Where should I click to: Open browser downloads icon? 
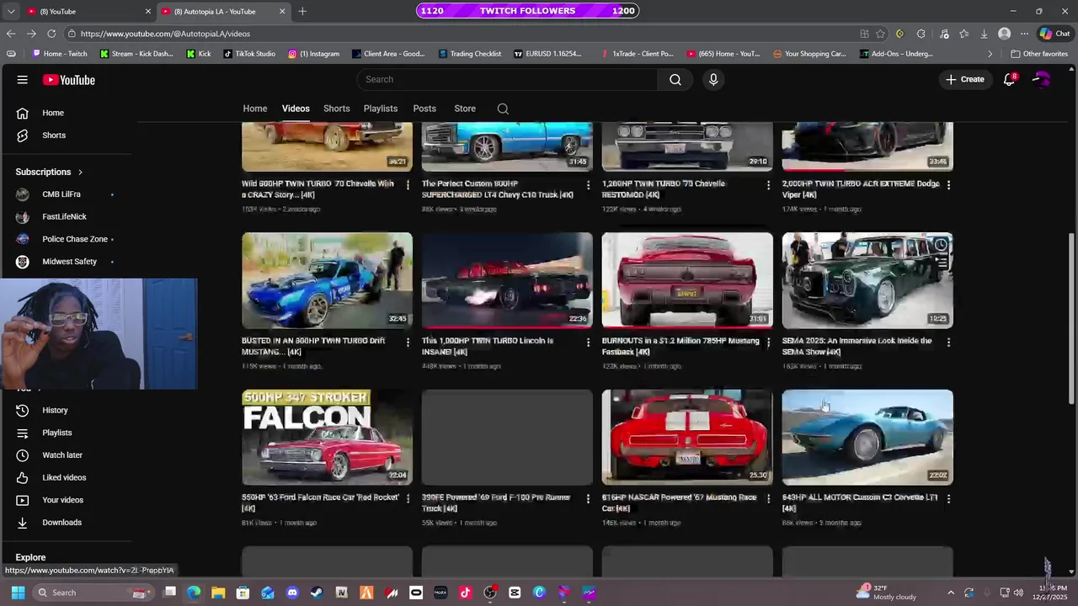click(x=984, y=34)
